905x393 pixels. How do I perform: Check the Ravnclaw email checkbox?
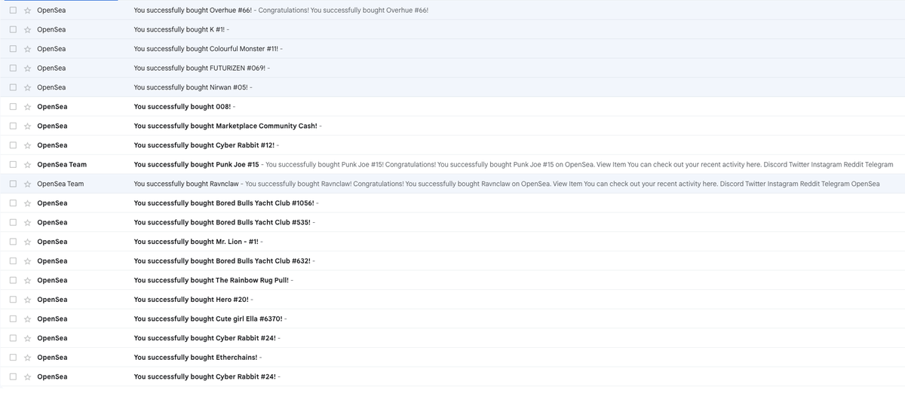(13, 184)
